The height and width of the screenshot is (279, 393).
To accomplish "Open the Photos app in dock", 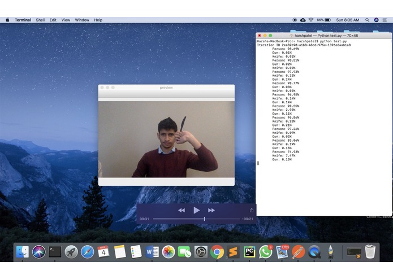I will (168, 252).
